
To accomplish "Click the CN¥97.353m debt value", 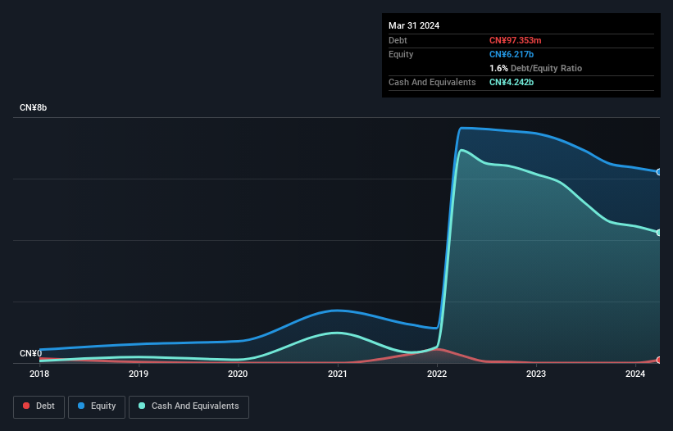I will point(515,40).
